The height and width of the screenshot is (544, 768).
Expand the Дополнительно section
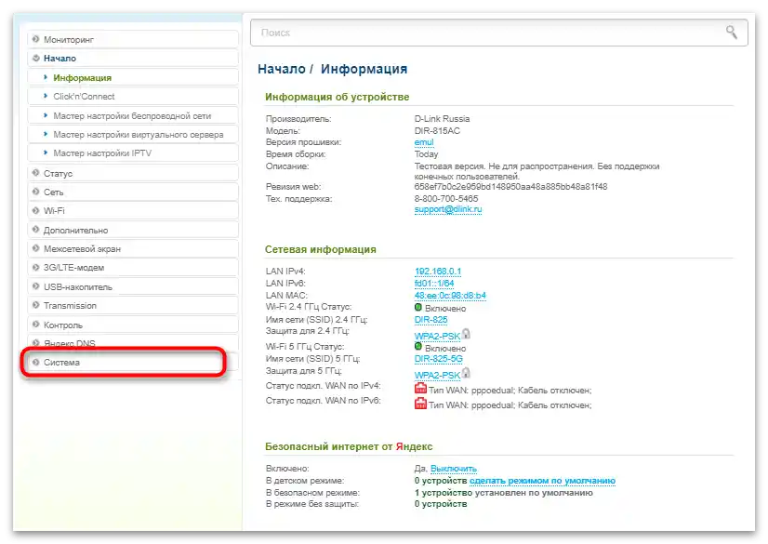133,230
